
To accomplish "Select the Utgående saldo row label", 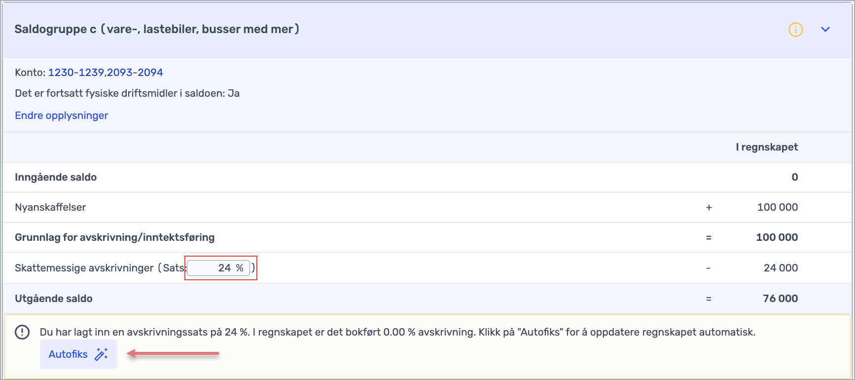I will pos(54,299).
